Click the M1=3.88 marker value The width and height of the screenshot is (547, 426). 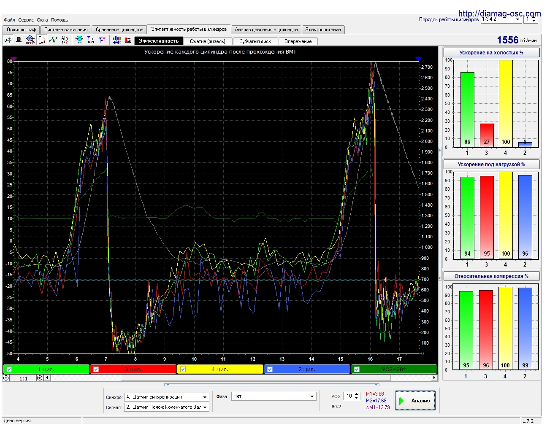(x=375, y=394)
